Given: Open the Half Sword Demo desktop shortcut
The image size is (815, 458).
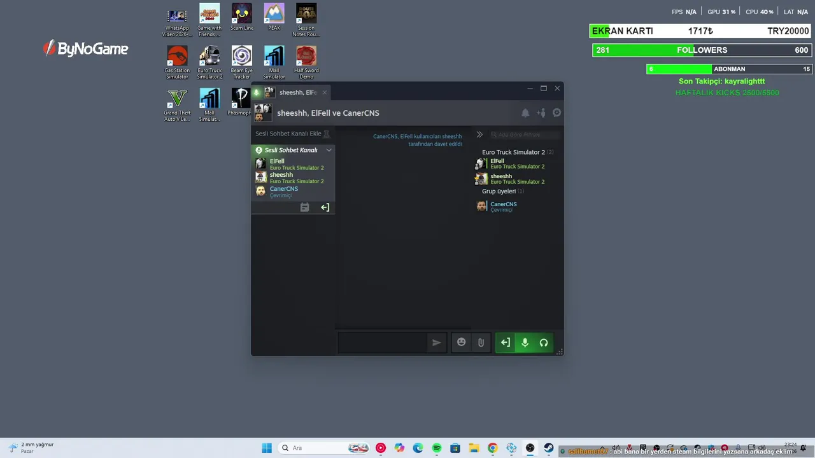Looking at the screenshot, I should tap(306, 62).
